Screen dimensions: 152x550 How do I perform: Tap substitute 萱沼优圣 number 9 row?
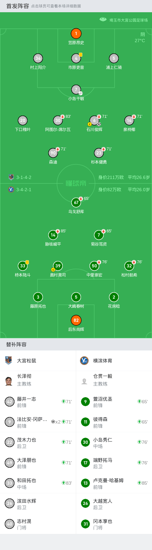coord(114,402)
